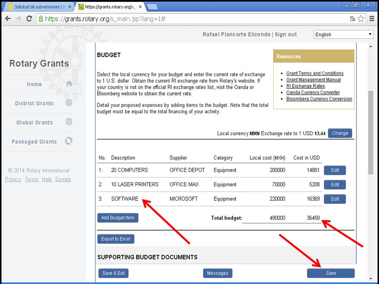Click the Add Budget Item button
This screenshot has height=284, width=379.
[x=118, y=218]
